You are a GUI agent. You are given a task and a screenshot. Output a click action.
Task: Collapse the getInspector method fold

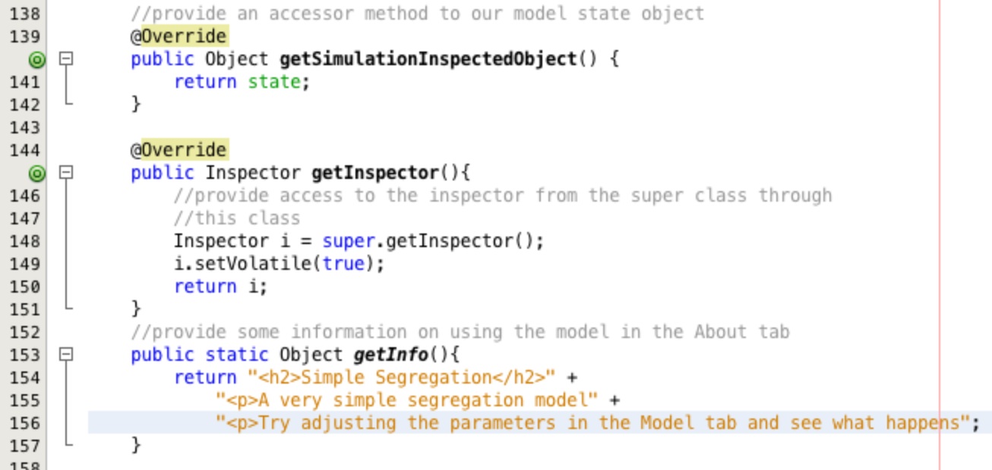click(67, 172)
